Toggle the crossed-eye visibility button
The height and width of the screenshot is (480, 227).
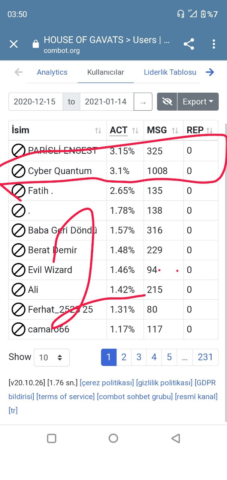click(167, 102)
